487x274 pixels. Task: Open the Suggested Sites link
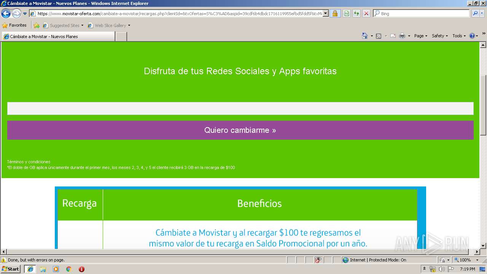[63, 25]
